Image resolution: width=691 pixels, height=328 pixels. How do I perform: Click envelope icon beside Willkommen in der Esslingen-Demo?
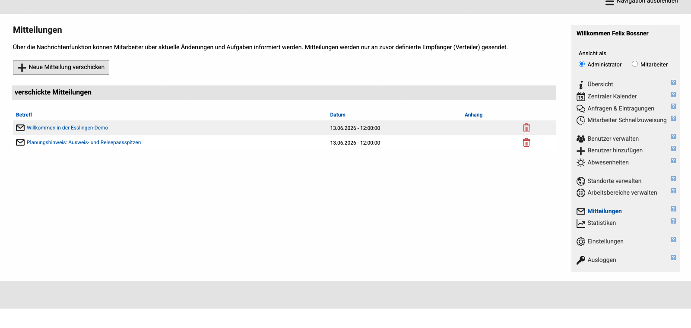coord(20,128)
